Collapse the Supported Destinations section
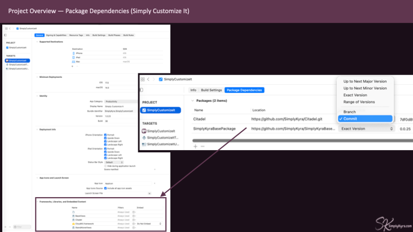The image size is (413, 232). pos(37,42)
